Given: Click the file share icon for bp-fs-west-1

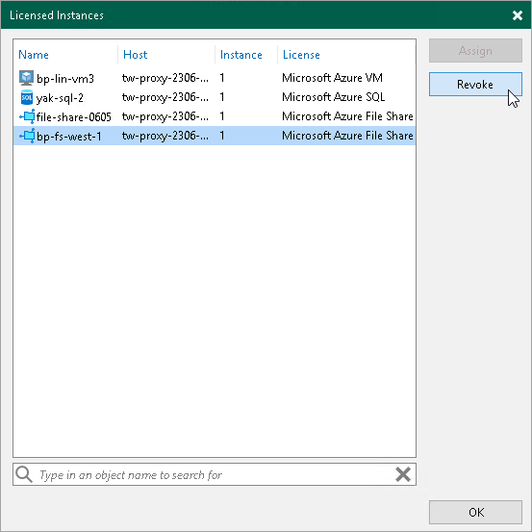Looking at the screenshot, I should point(27,136).
